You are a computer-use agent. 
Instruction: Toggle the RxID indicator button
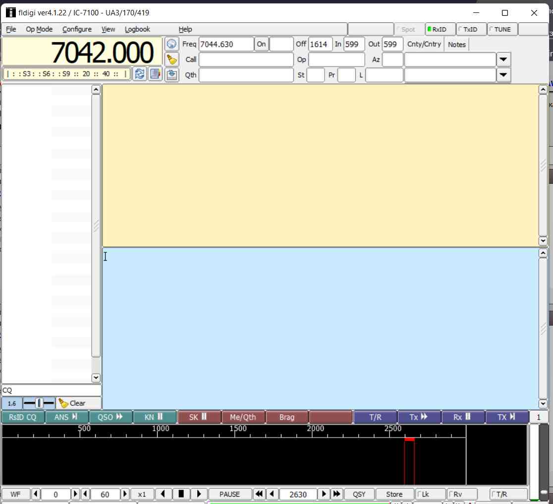[x=440, y=29]
